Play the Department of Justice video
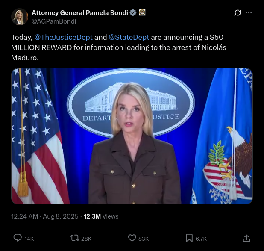Screen dimensions: 264x251 [x=132, y=136]
